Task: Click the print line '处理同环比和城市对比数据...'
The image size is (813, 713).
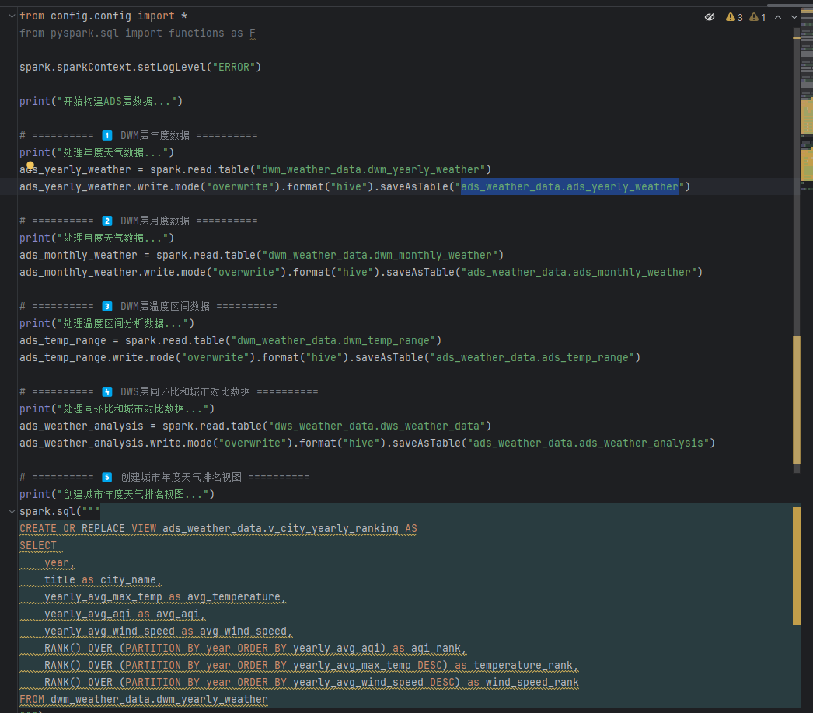Action: point(117,409)
